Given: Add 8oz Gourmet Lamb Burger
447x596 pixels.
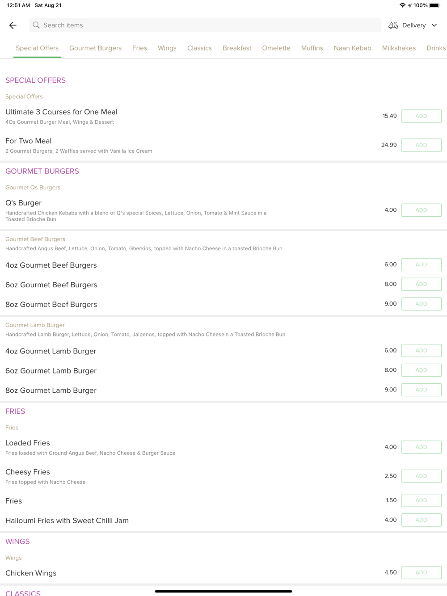Looking at the screenshot, I should click(x=421, y=390).
